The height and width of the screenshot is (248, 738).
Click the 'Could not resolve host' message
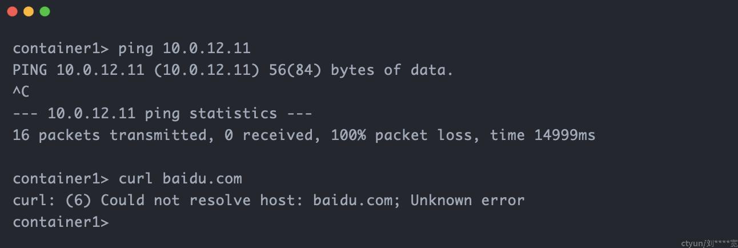point(204,201)
